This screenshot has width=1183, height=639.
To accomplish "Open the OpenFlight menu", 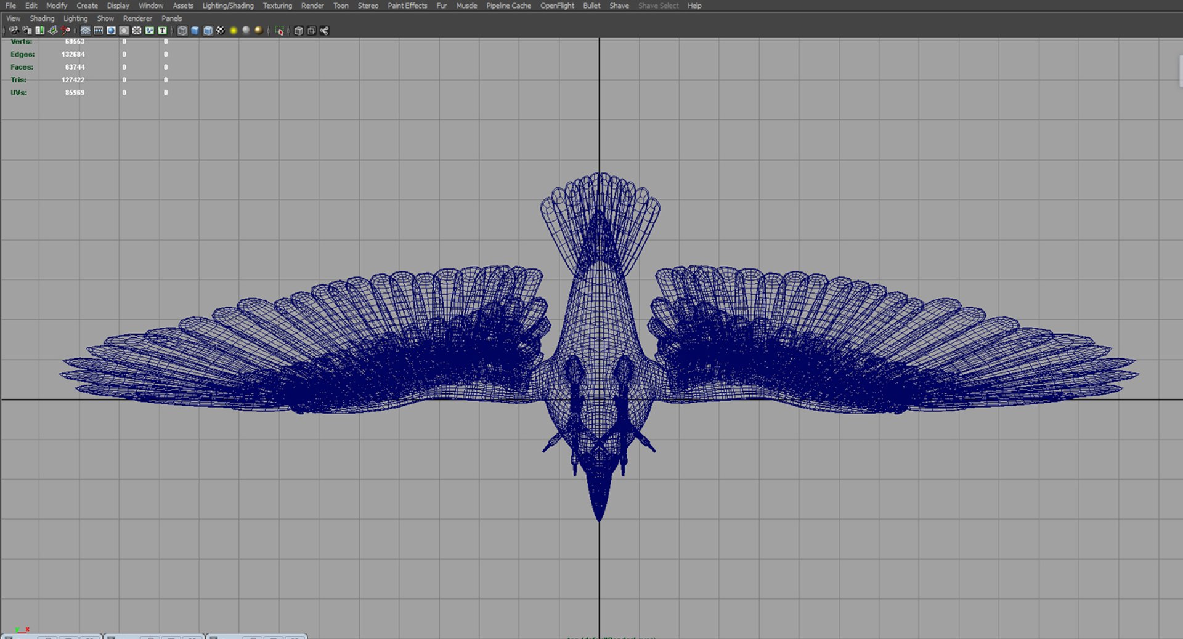I will pyautogui.click(x=557, y=6).
